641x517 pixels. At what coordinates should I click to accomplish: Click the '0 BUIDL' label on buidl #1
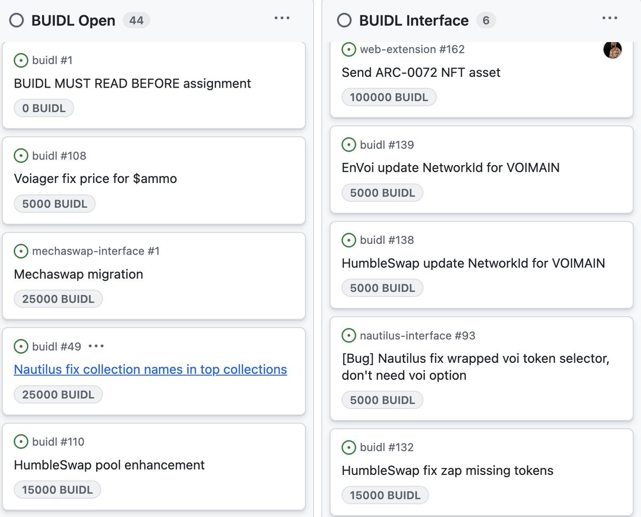coord(44,108)
